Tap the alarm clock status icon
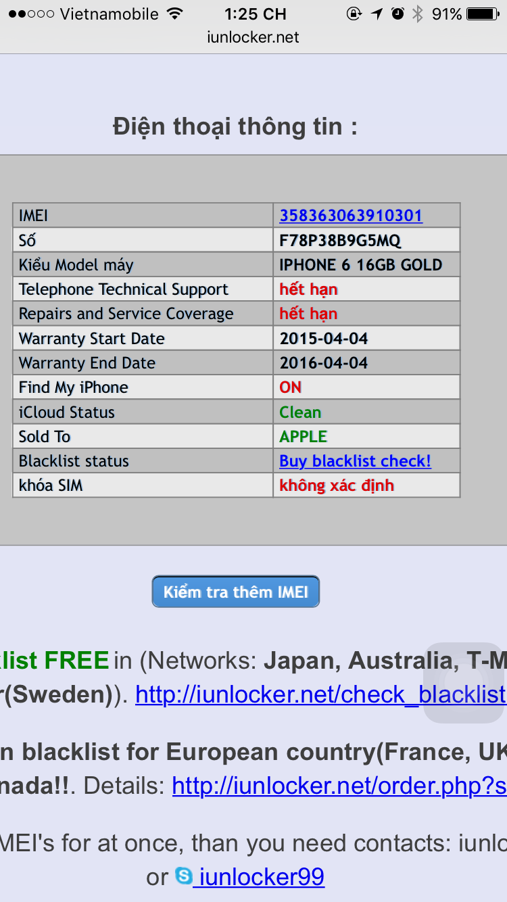 [x=397, y=14]
